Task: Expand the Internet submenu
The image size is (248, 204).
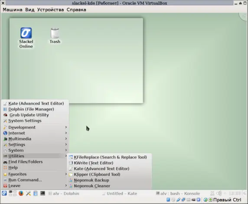Action: (x=35, y=133)
